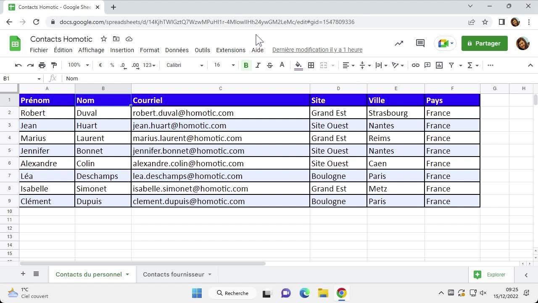Screen dimensions: 538x303
Task: Open comment history icon
Action: 420,43
